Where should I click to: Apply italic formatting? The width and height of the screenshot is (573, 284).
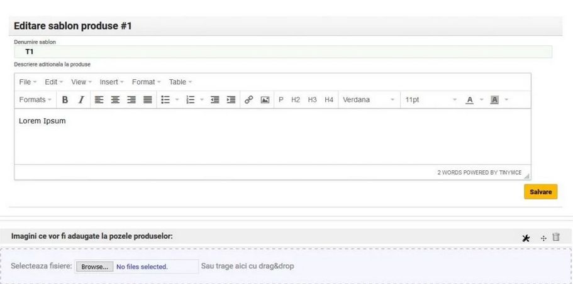coord(81,100)
